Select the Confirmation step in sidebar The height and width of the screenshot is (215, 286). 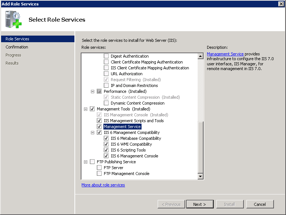click(x=17, y=47)
